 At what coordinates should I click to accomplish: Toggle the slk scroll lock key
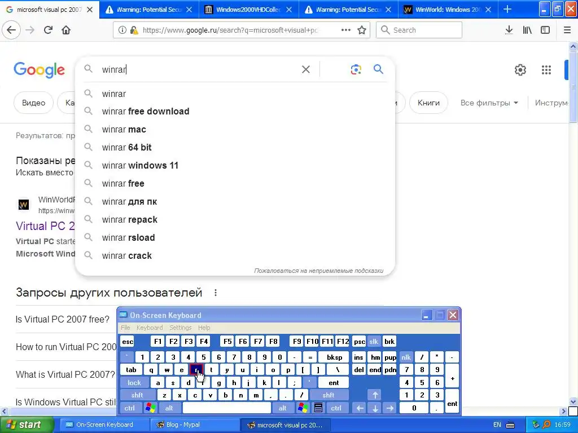point(374,341)
